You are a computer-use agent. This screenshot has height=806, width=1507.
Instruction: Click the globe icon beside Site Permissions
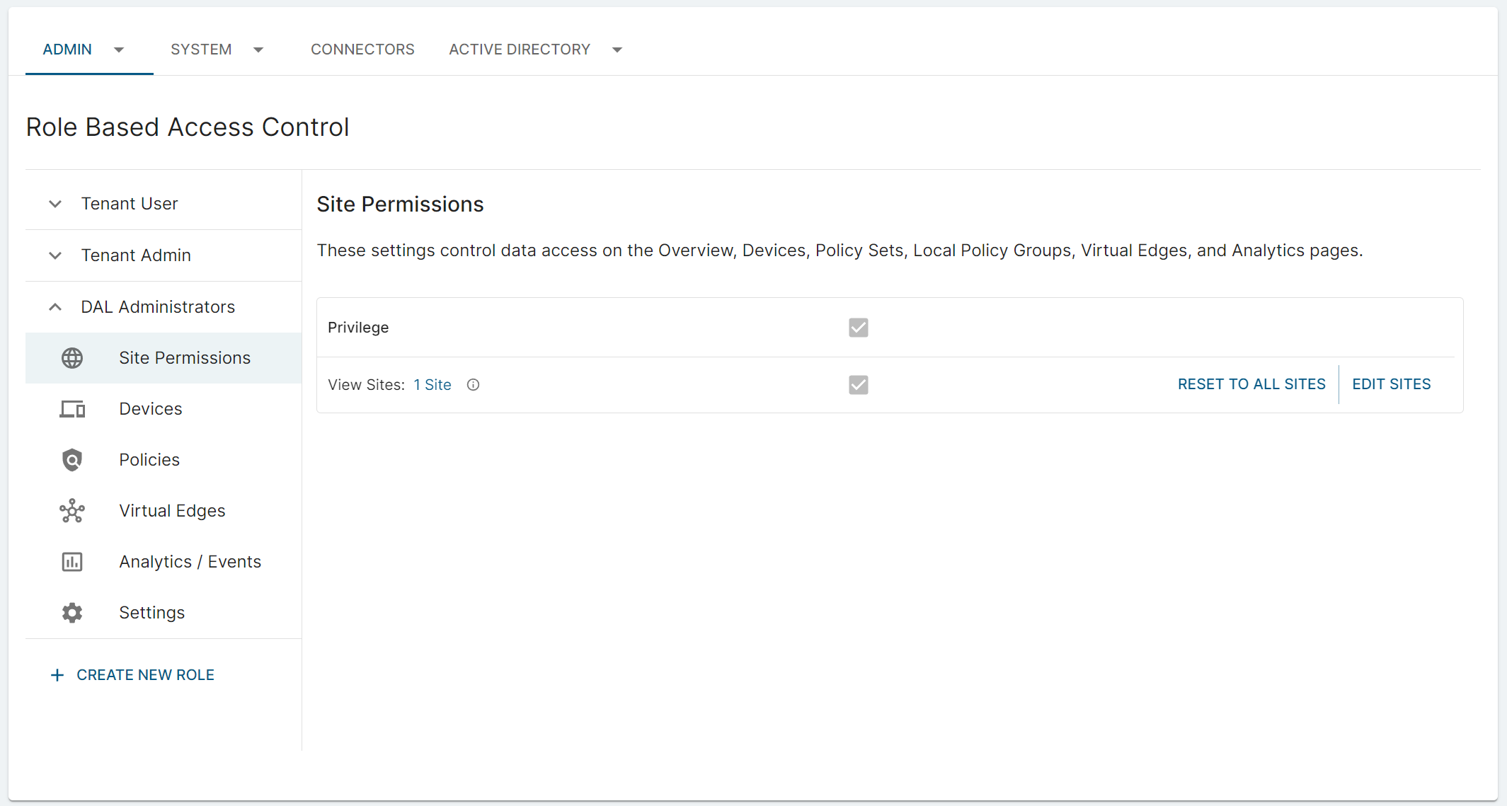pyautogui.click(x=72, y=358)
